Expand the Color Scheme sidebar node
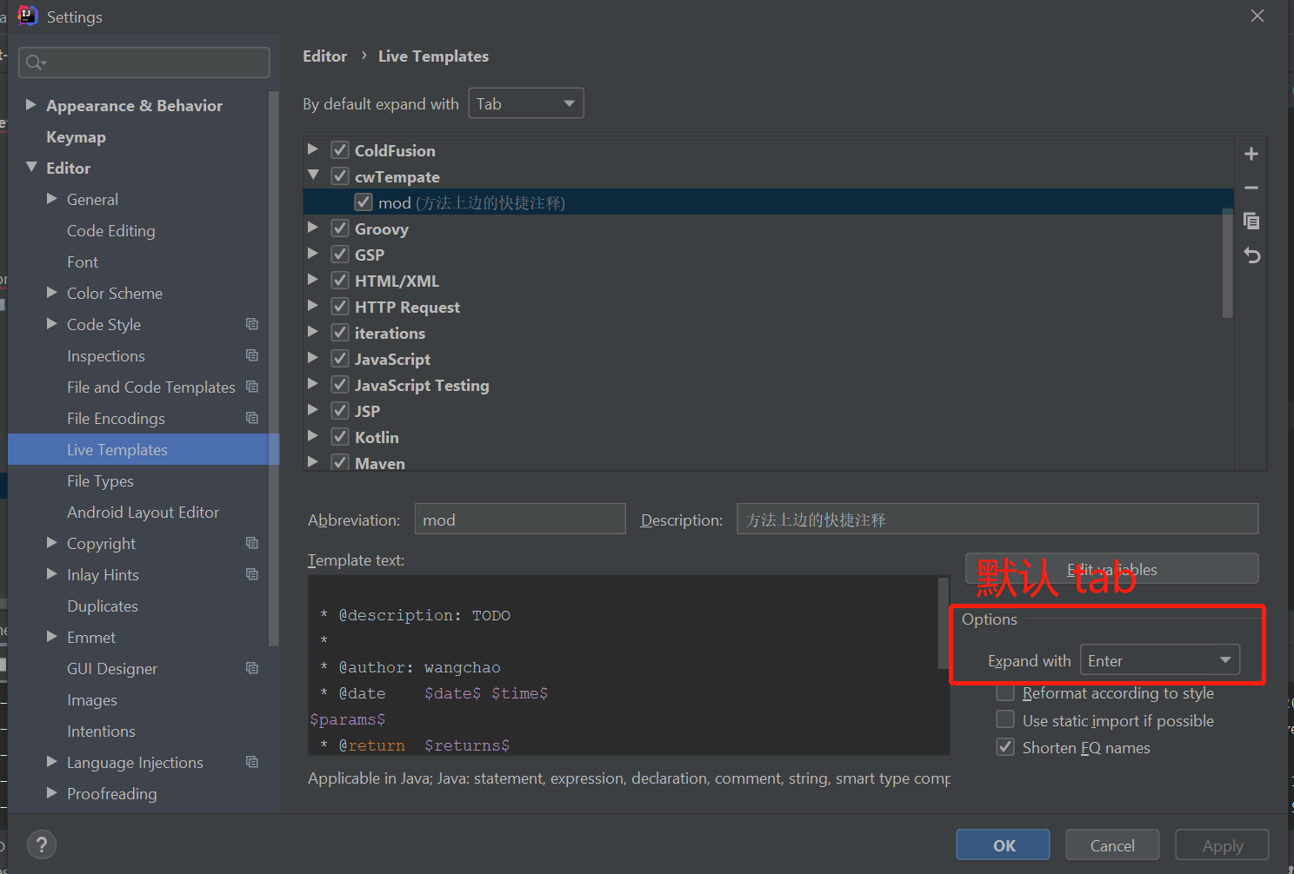 (x=52, y=293)
